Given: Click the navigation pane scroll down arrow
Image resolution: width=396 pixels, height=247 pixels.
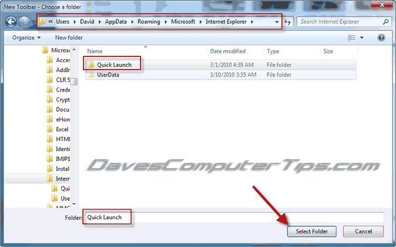Looking at the screenshot, I should [x=74, y=204].
